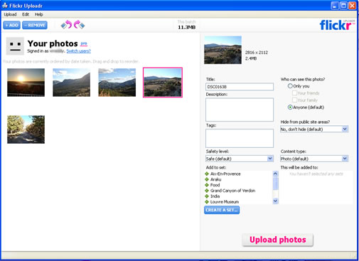359x261 pixels.
Task: Click the Flickr Uploadr title bar icon
Action: click(5, 5)
